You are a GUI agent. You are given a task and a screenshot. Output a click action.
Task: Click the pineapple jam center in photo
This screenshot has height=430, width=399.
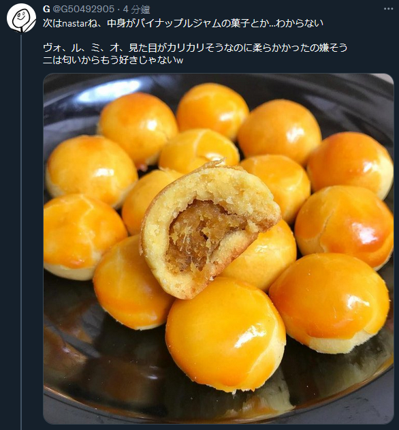(204, 234)
